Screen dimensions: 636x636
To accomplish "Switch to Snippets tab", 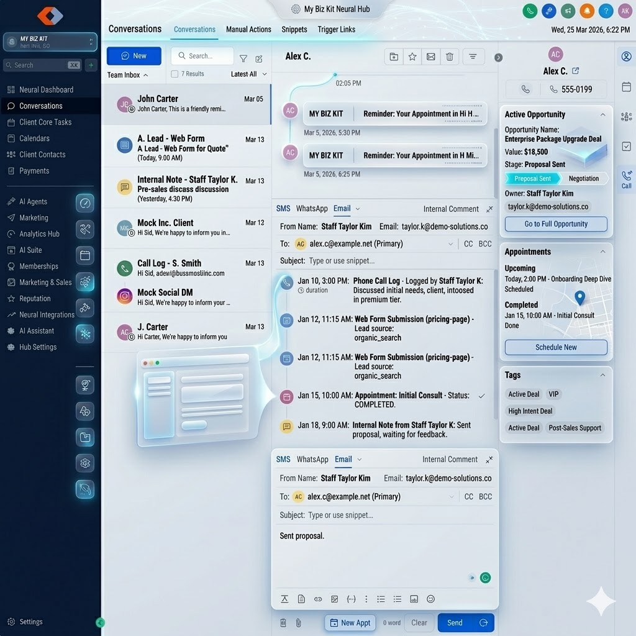I will point(294,30).
